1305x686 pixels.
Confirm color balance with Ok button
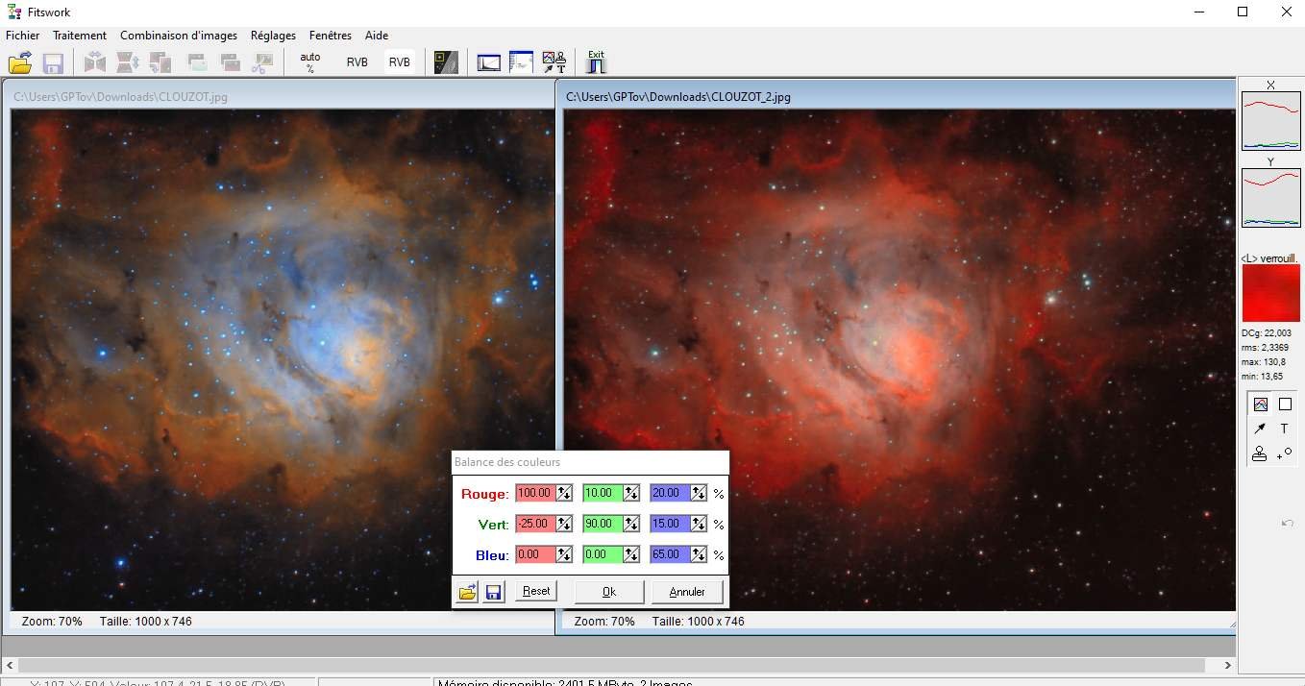tap(609, 592)
